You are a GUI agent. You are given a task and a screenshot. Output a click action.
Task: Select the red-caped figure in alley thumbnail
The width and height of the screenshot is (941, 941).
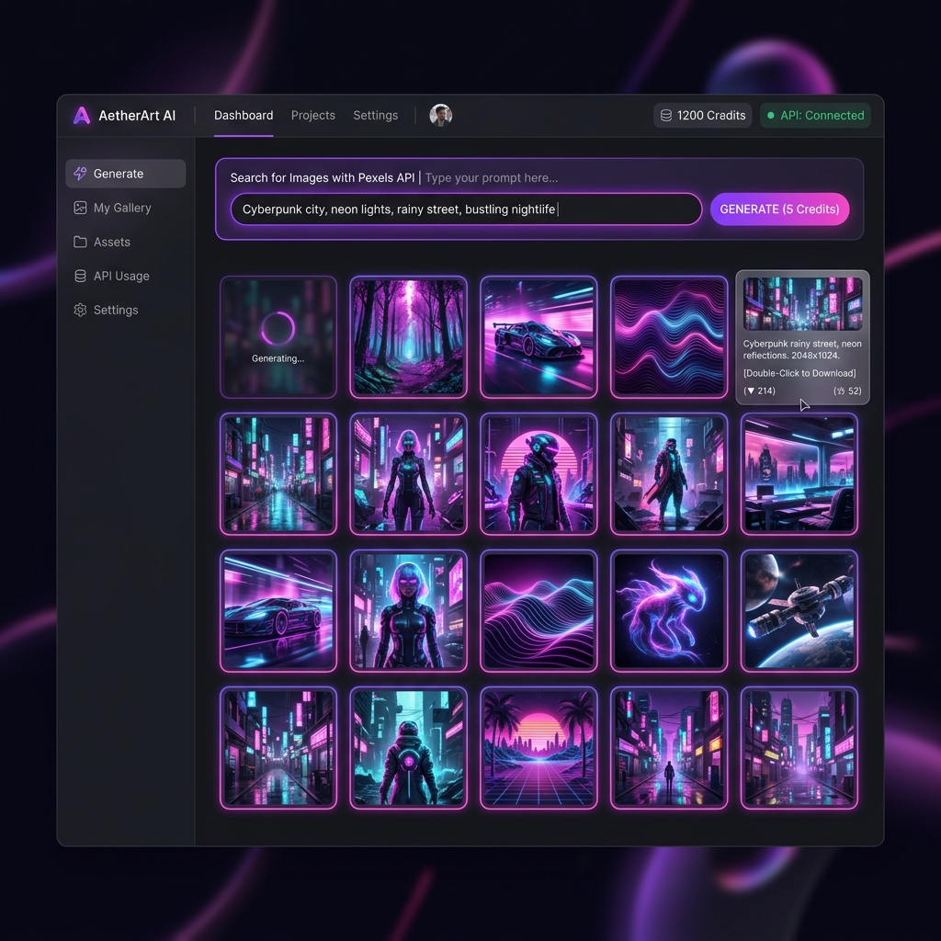(669, 473)
